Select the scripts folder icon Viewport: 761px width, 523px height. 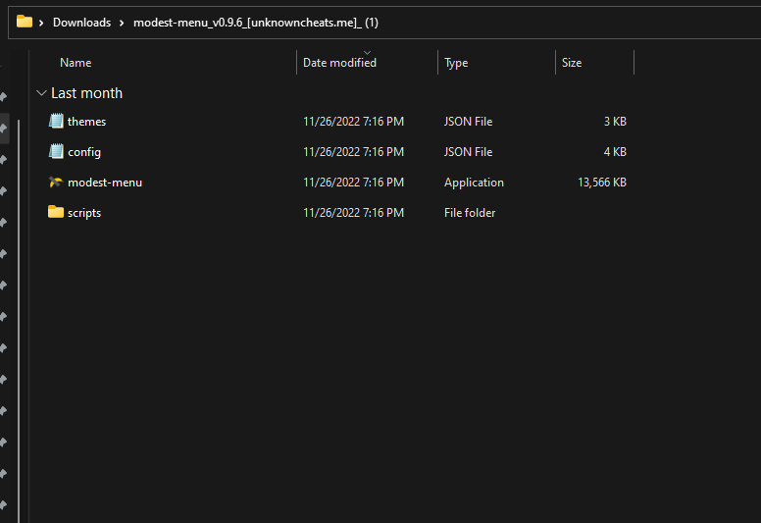[x=56, y=213]
